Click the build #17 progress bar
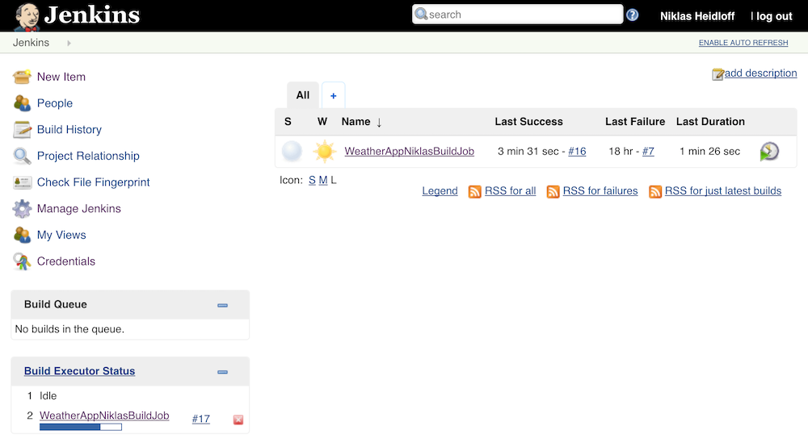The height and width of the screenshot is (443, 808). 80,427
